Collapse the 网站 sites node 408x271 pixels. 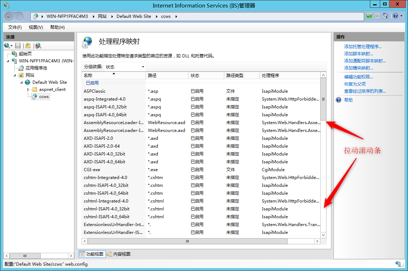coord(15,75)
